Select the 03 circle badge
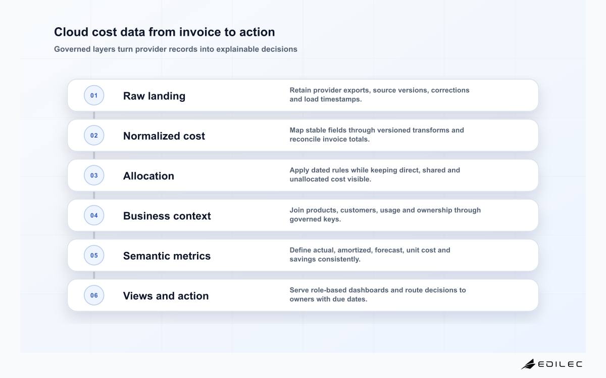The height and width of the screenshot is (378, 606). 94,175
